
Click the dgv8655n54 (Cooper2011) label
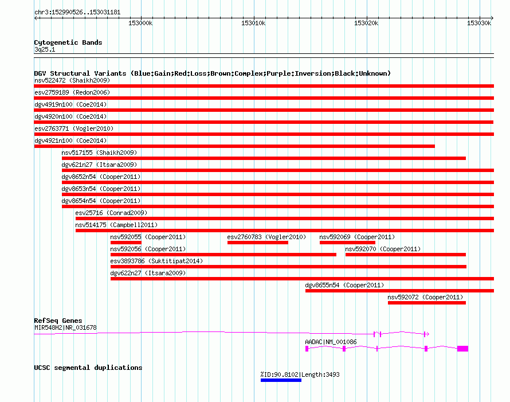[x=344, y=285]
